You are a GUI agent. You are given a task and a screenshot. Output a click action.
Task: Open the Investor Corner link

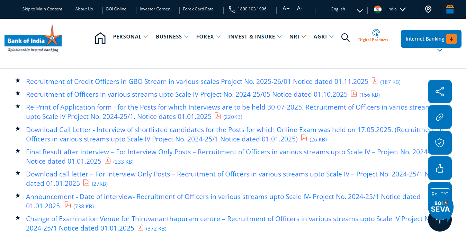point(155,9)
